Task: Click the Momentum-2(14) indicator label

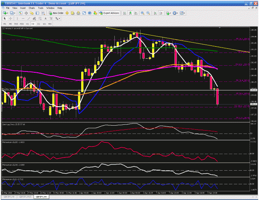Action: coord(14,165)
